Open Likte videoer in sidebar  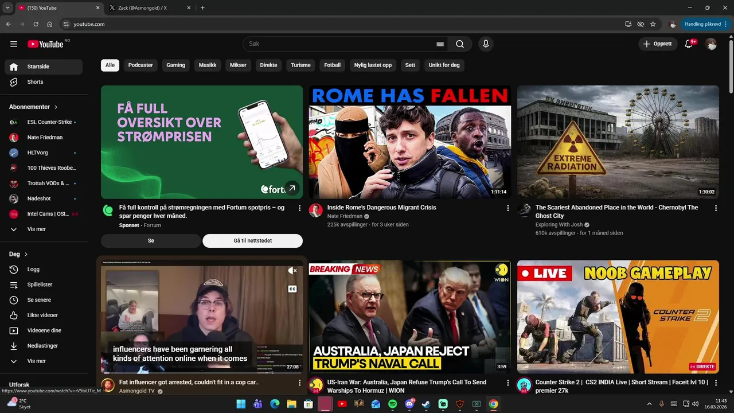(x=44, y=315)
